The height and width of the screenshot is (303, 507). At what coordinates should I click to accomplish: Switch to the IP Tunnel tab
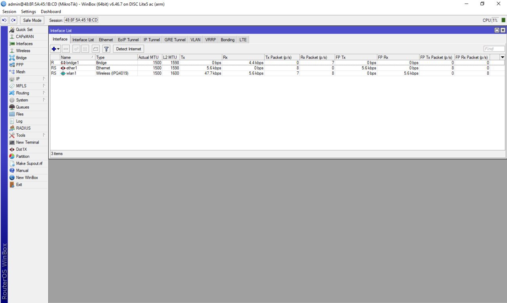[x=152, y=40]
